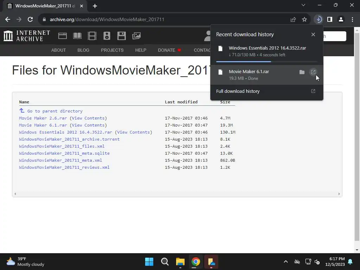
Task: Open a new browser tab
Action: (x=95, y=6)
